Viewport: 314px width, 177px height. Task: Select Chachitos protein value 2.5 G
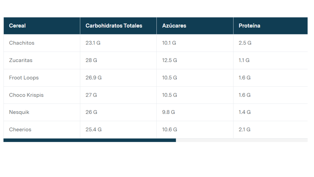(245, 43)
